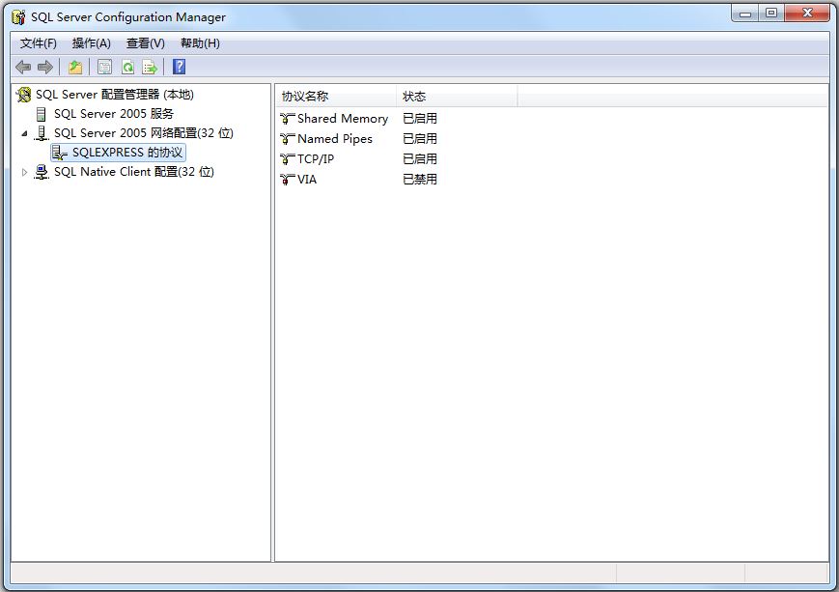Click the Forward arrow toolbar icon

[x=45, y=67]
